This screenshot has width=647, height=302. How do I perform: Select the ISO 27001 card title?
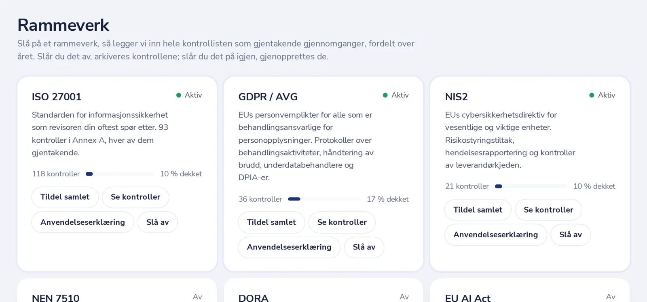[x=57, y=97]
